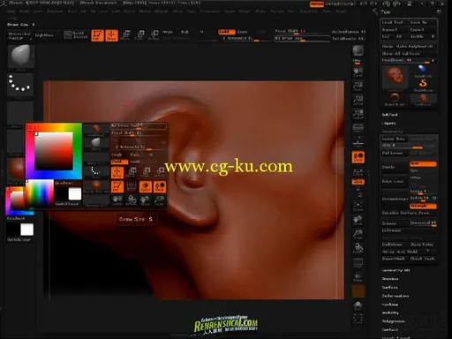Open the Transform menu
452x339 pixels.
tap(309, 11)
